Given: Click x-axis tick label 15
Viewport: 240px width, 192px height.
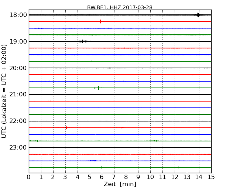Looking at the screenshot, I should click(x=211, y=177).
